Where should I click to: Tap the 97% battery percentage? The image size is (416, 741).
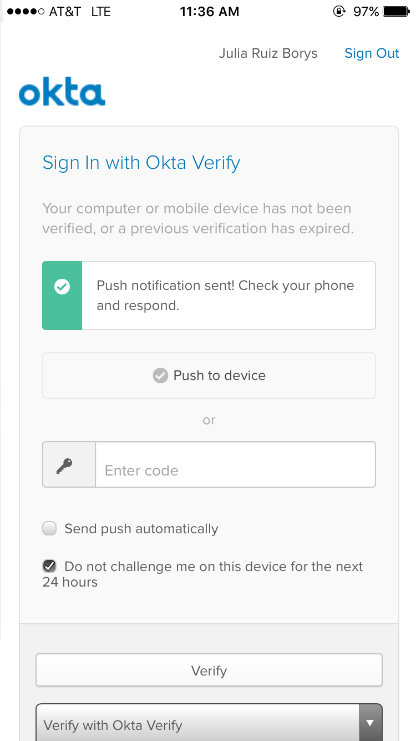(366, 12)
